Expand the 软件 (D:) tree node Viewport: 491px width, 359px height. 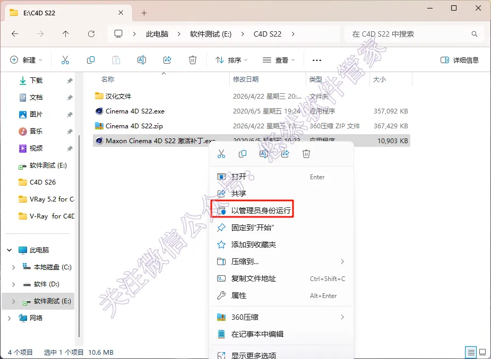point(13,284)
